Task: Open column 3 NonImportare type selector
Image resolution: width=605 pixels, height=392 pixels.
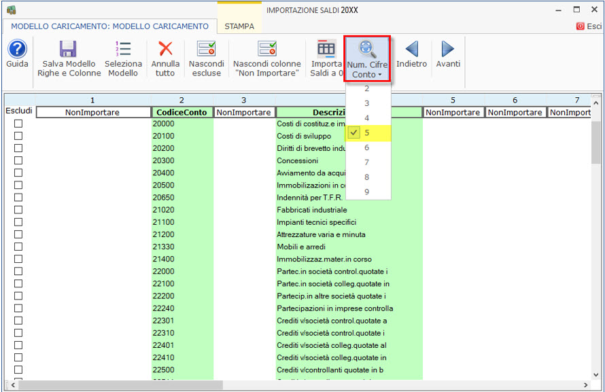Action: tap(244, 112)
